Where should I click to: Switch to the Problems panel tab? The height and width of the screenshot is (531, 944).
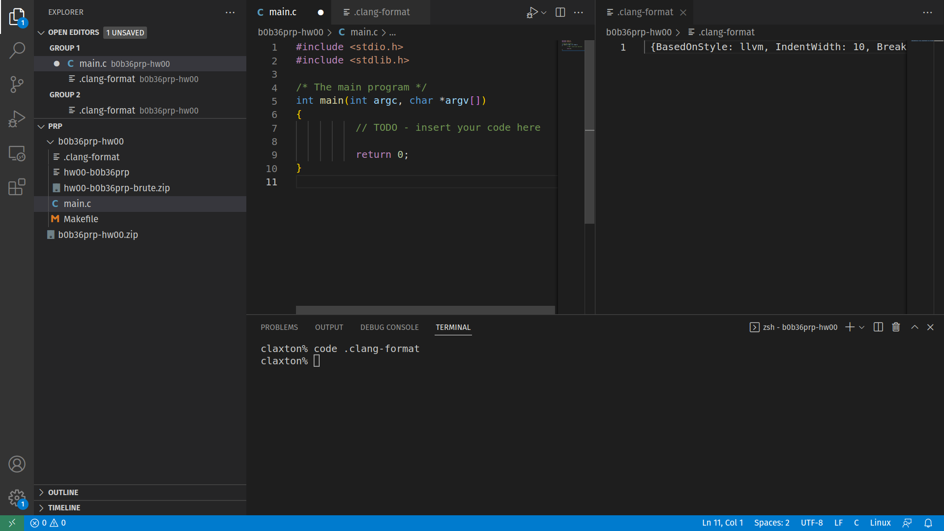(279, 327)
